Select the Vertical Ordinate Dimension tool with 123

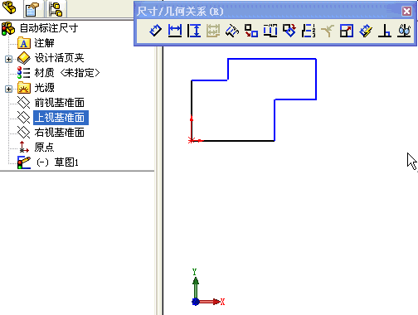pyautogui.click(x=309, y=31)
